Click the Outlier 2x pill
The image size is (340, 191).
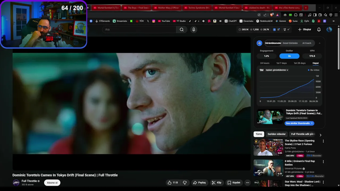(289, 56)
